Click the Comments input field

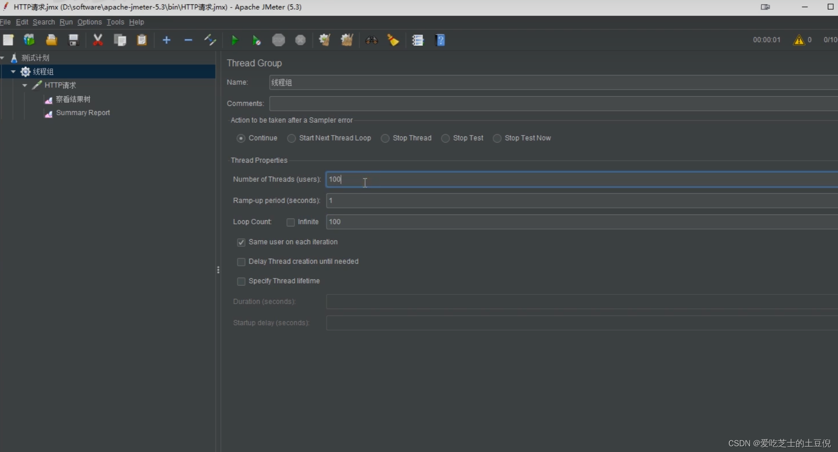coord(553,104)
